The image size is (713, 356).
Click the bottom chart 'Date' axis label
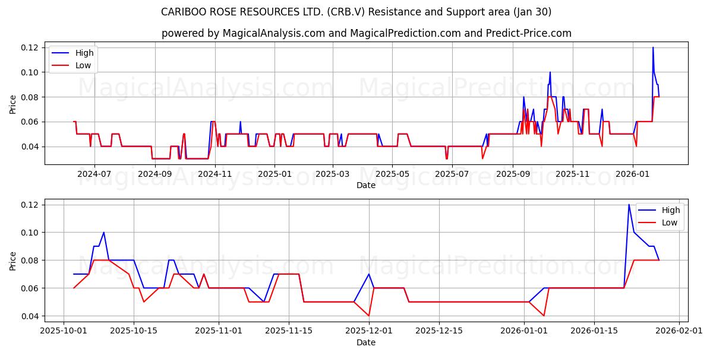point(366,342)
